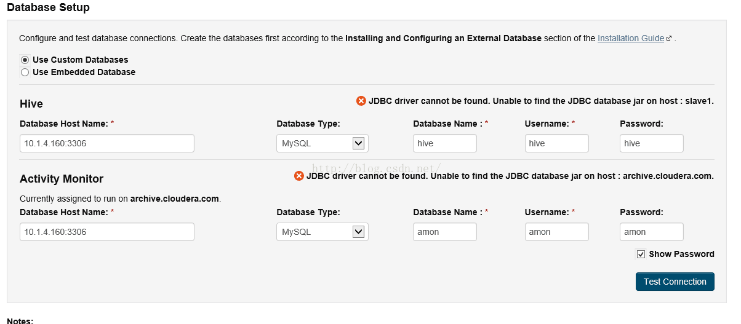
Task: Focus Activity Monitor Database Host Name field
Action: [x=107, y=232]
